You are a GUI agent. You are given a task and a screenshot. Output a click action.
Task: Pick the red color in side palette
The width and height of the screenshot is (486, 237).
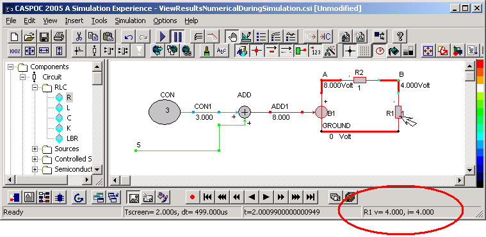click(480, 64)
